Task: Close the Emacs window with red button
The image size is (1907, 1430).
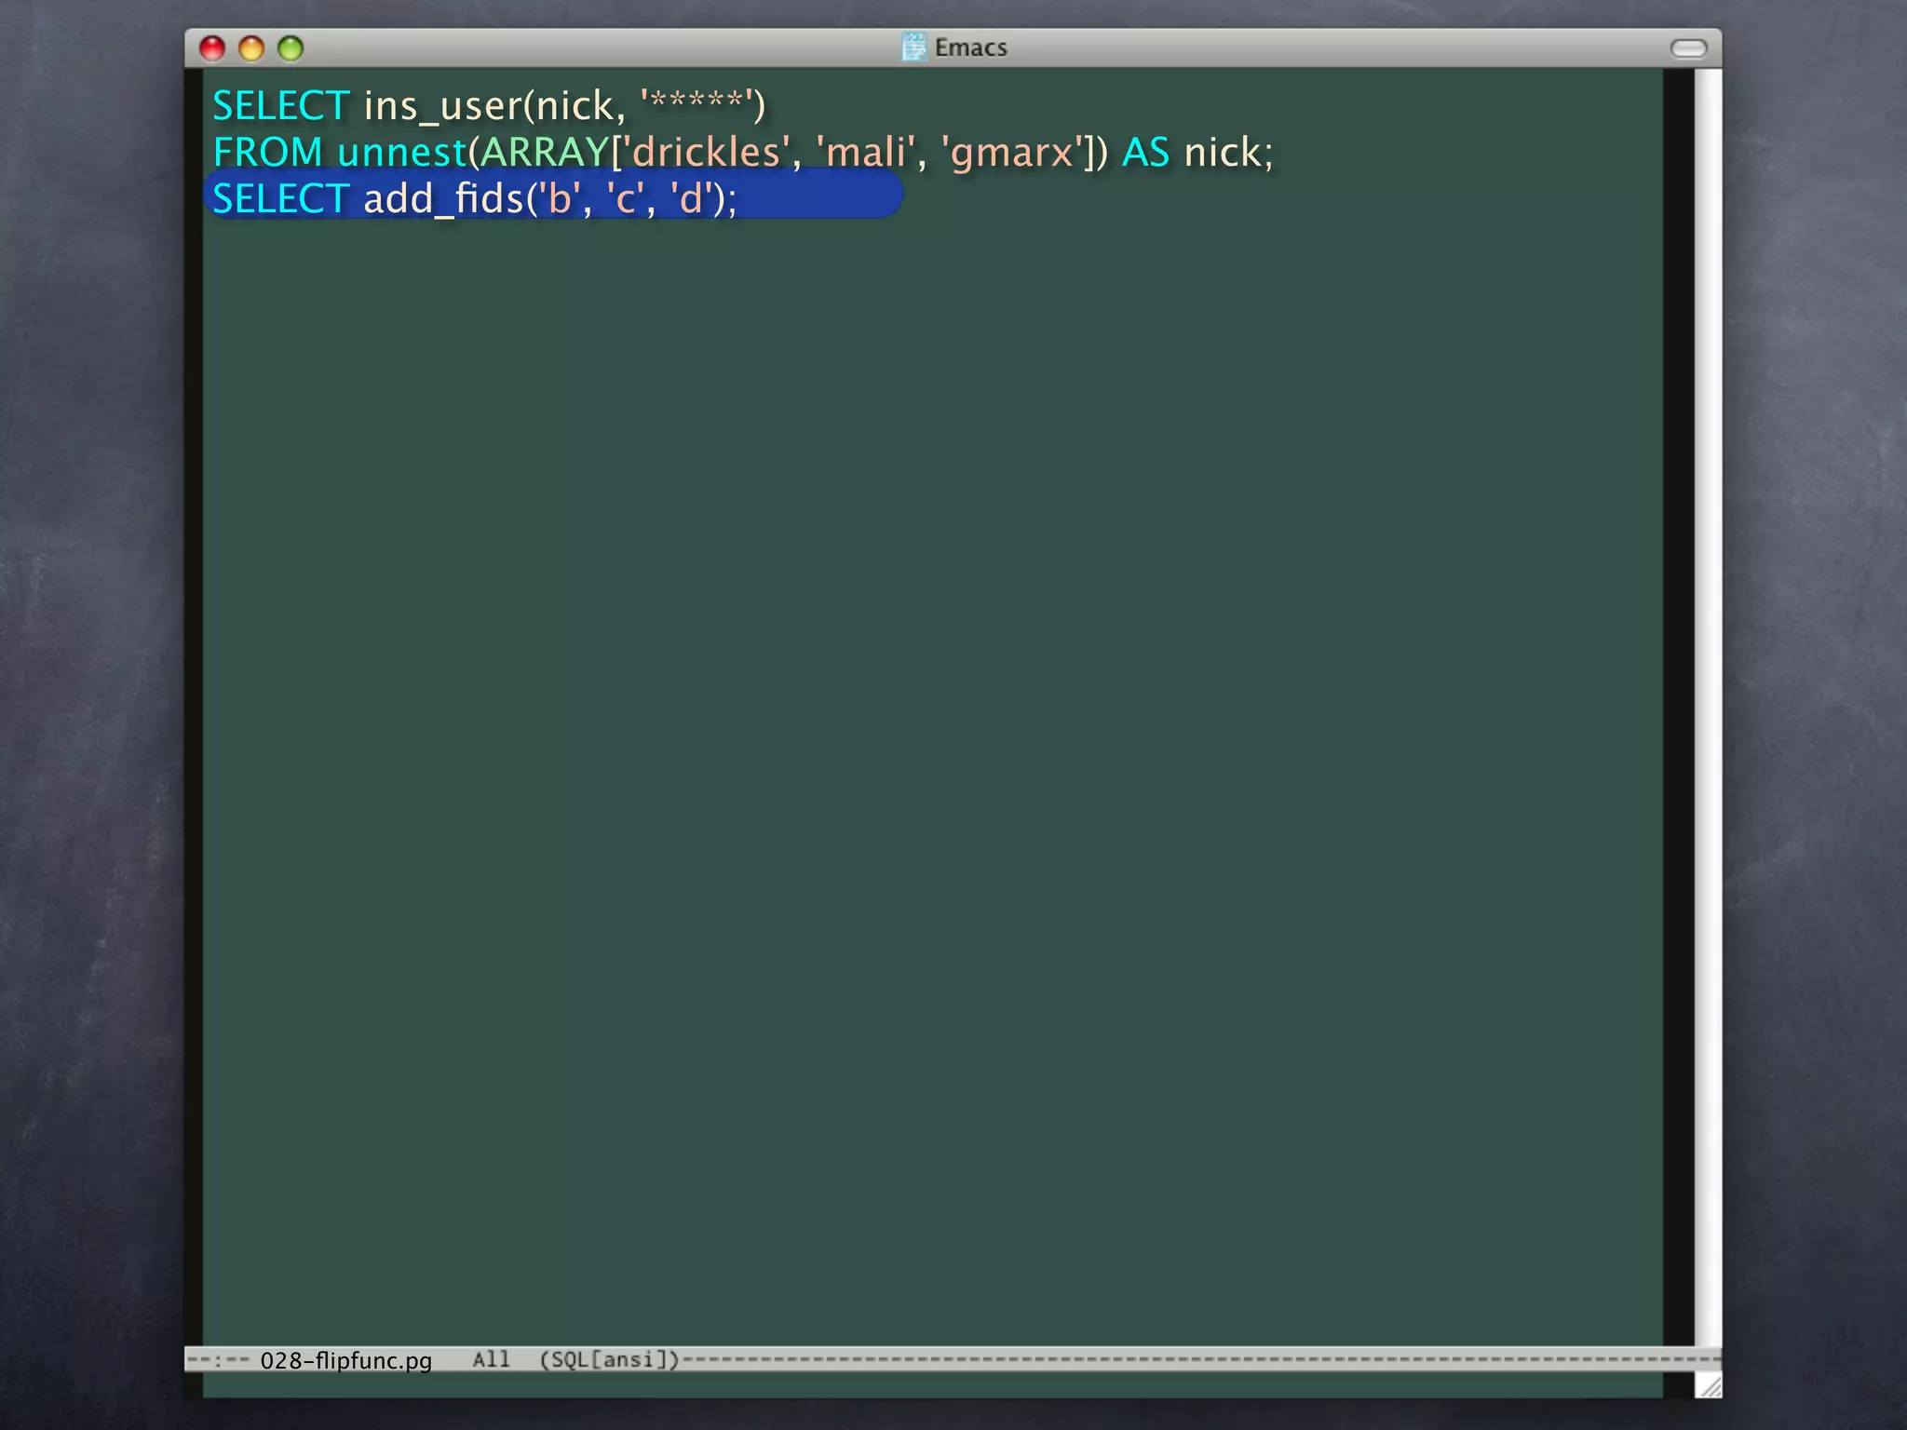Action: pos(212,48)
